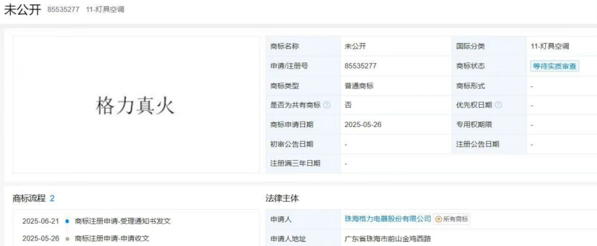Click grey timeline dot for 2025-05-26

[x=67, y=239]
